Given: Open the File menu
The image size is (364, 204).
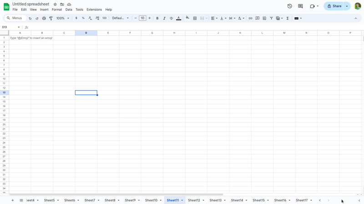Looking at the screenshot, I should click(15, 10).
